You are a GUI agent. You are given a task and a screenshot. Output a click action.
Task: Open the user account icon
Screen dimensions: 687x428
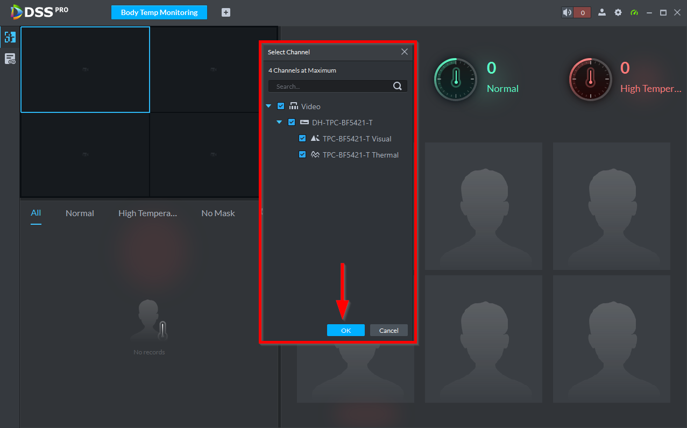[x=602, y=12]
